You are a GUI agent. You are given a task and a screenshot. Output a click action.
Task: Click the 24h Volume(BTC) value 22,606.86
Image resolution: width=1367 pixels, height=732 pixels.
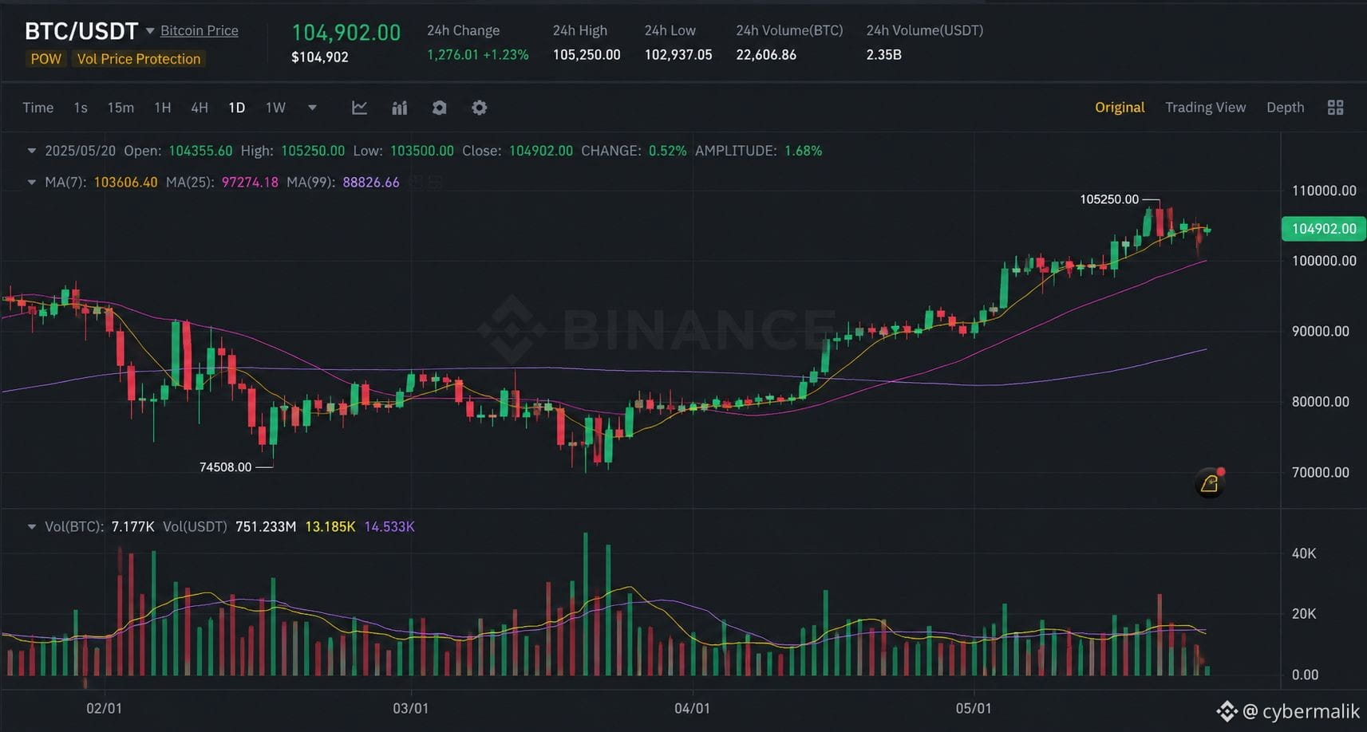pyautogui.click(x=766, y=55)
